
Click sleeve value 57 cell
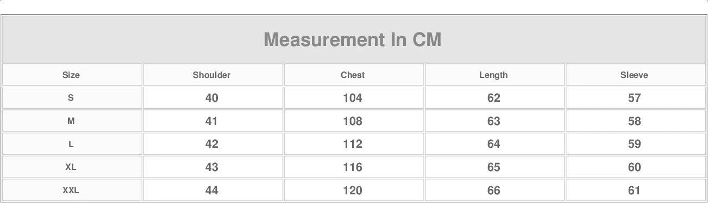[635, 98]
